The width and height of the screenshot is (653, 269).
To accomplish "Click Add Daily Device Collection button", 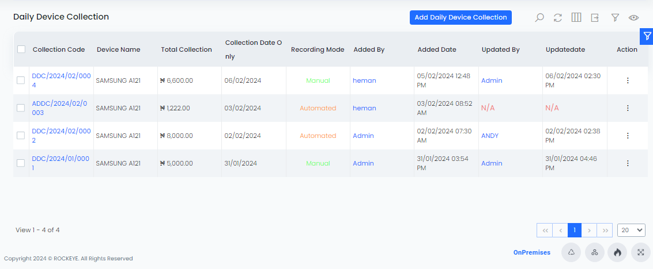I will (461, 17).
